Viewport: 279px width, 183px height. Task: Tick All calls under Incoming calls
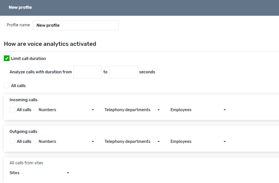pyautogui.click(x=12, y=110)
